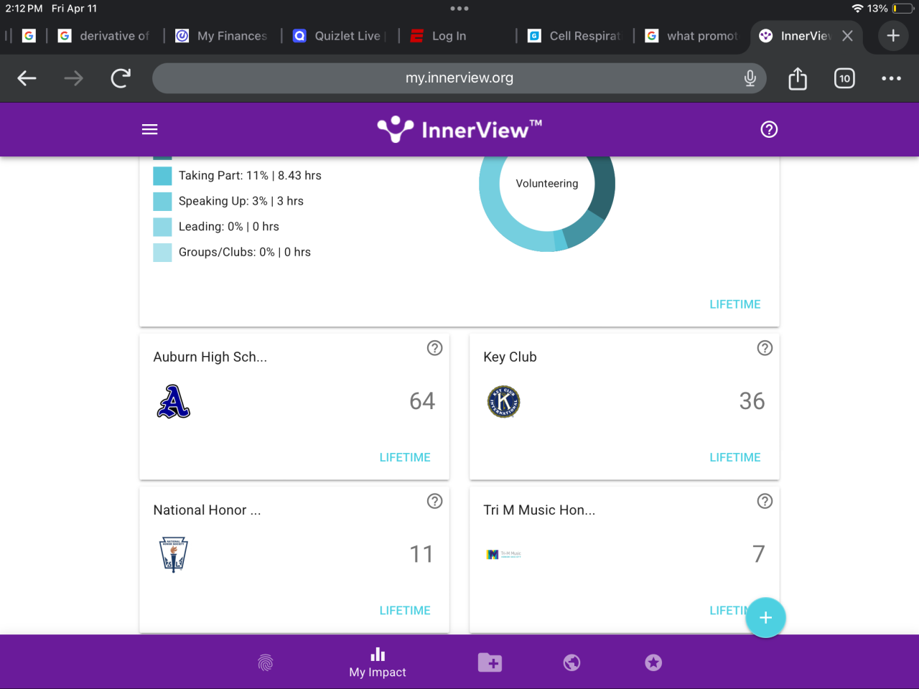This screenshot has width=919, height=689.
Task: Click the Auburn High Sch... card title
Action: point(210,357)
